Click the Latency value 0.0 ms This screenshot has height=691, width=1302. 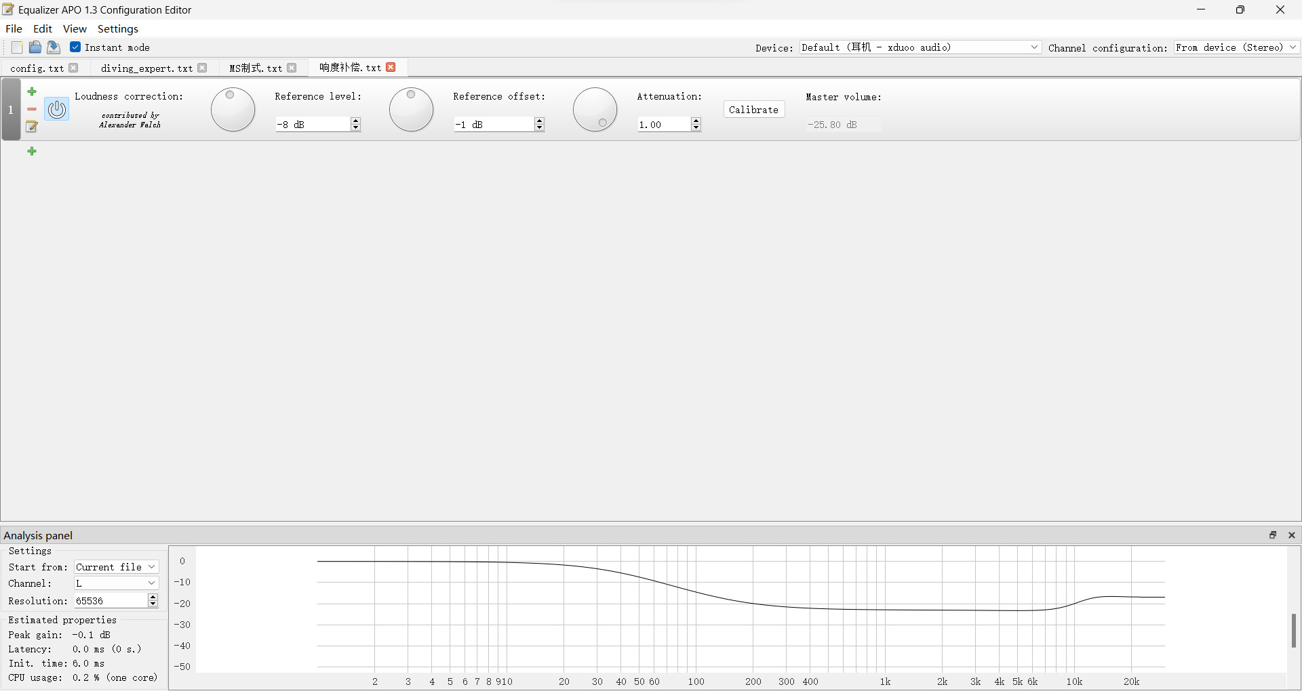[107, 649]
